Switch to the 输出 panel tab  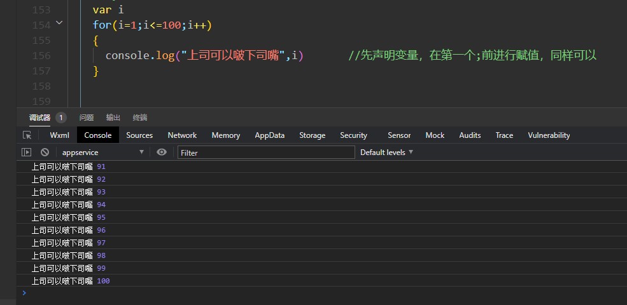(x=113, y=118)
